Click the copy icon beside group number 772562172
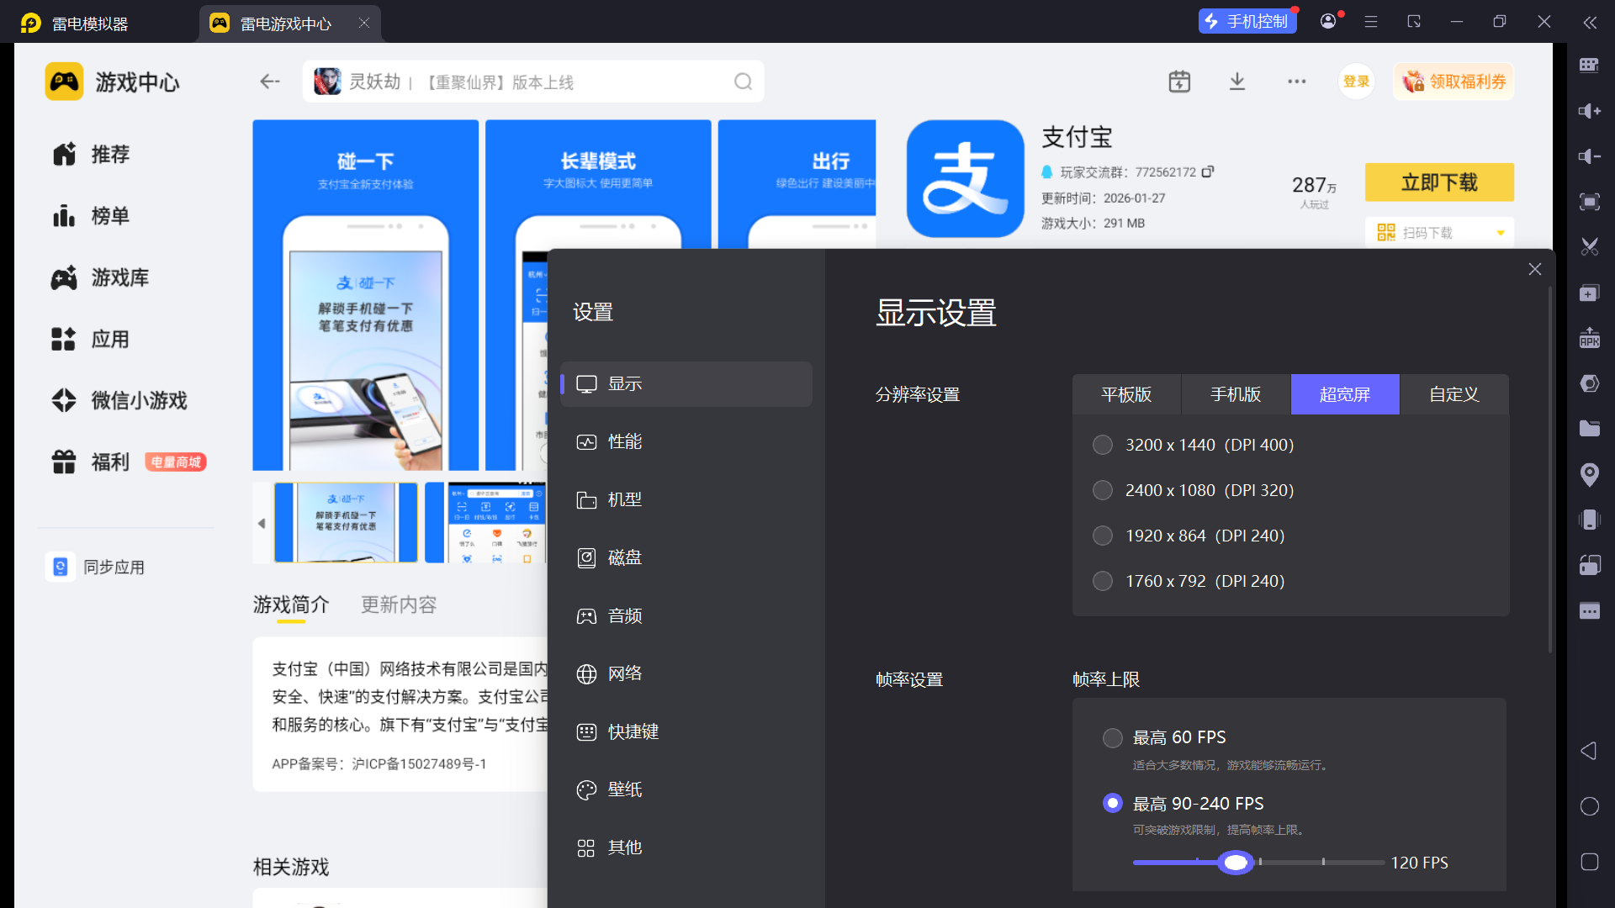Viewport: 1615px width, 908px height. pos(1208,172)
